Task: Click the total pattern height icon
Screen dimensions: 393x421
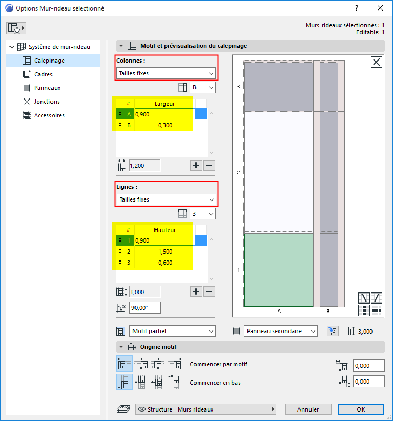Action: point(122,292)
